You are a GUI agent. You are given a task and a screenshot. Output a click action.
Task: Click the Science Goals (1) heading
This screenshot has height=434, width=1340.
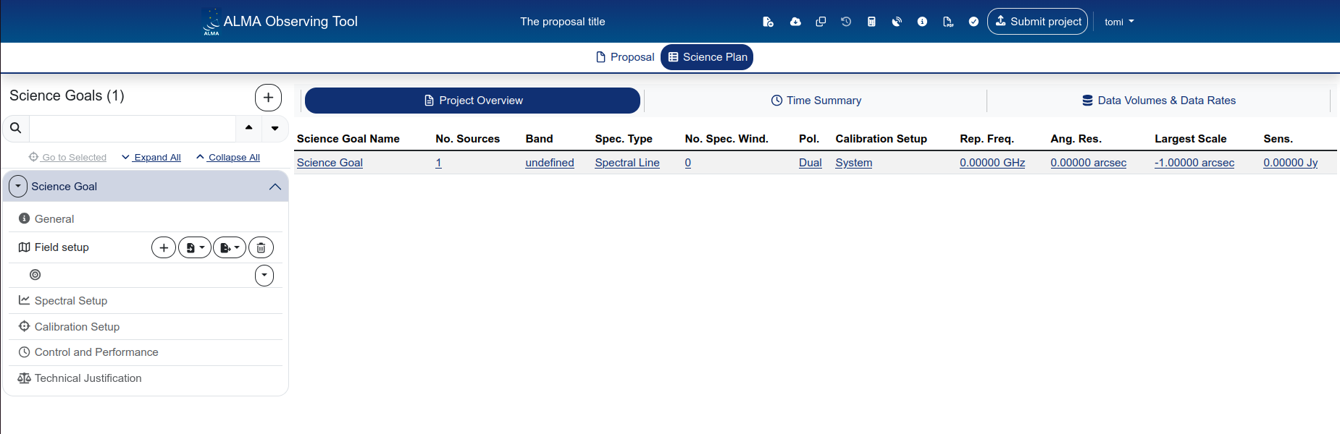(67, 95)
